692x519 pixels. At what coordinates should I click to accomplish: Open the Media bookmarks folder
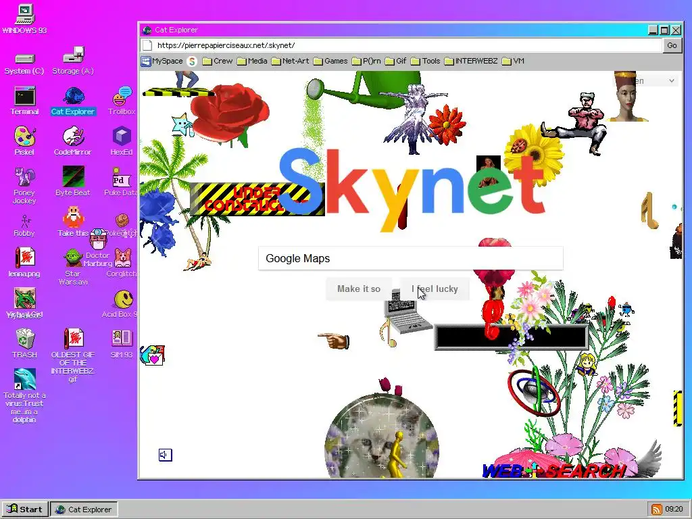pyautogui.click(x=252, y=61)
